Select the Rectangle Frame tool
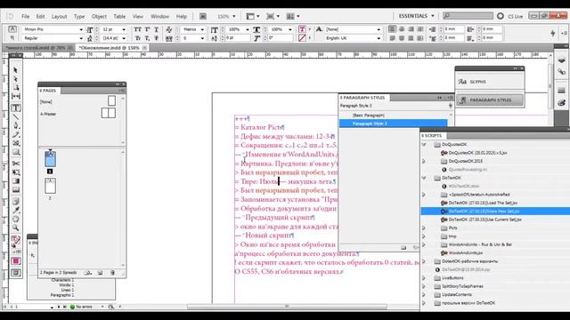The image size is (570, 320). (x=16, y=143)
